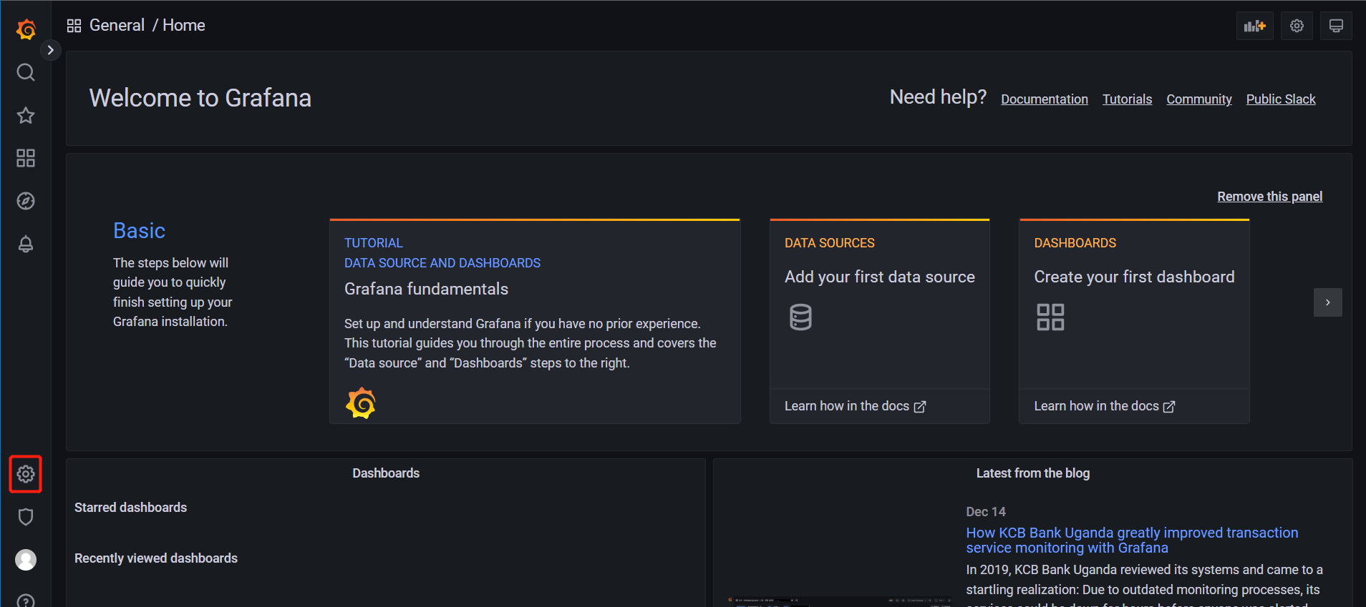Click the Add panel button
The width and height of the screenshot is (1366, 607).
click(x=1254, y=26)
